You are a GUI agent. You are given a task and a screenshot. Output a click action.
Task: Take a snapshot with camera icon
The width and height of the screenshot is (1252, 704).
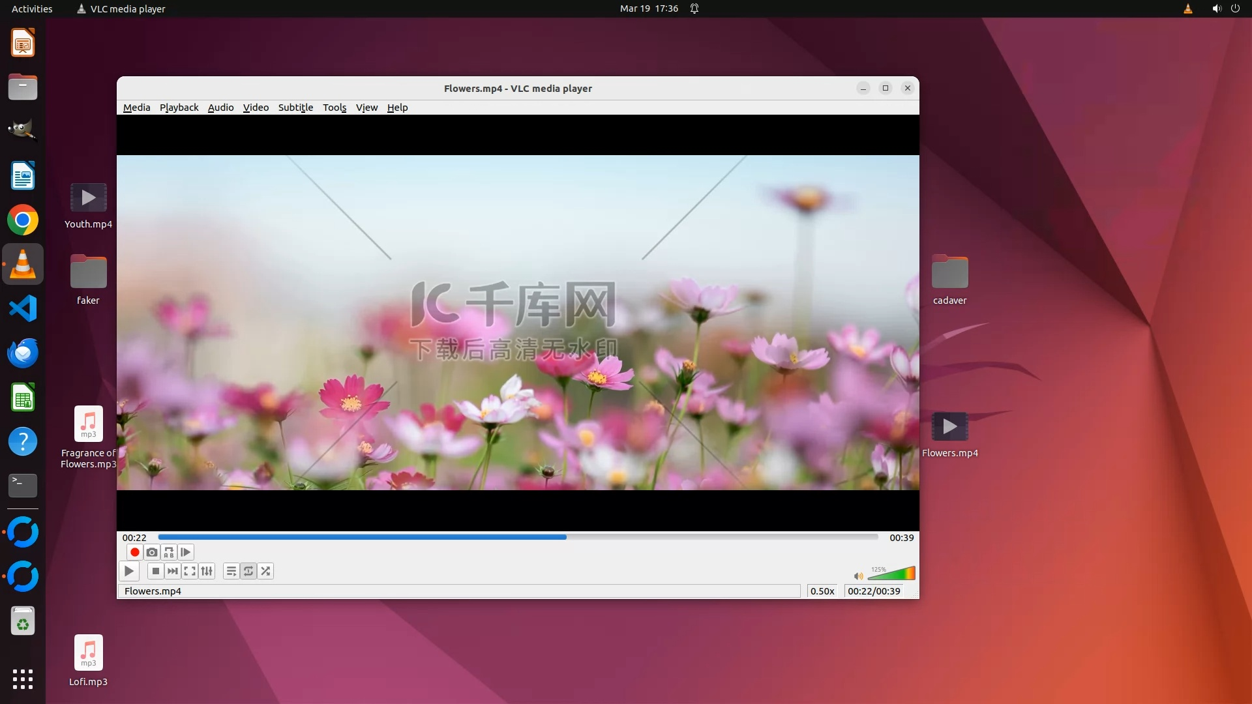pyautogui.click(x=152, y=552)
